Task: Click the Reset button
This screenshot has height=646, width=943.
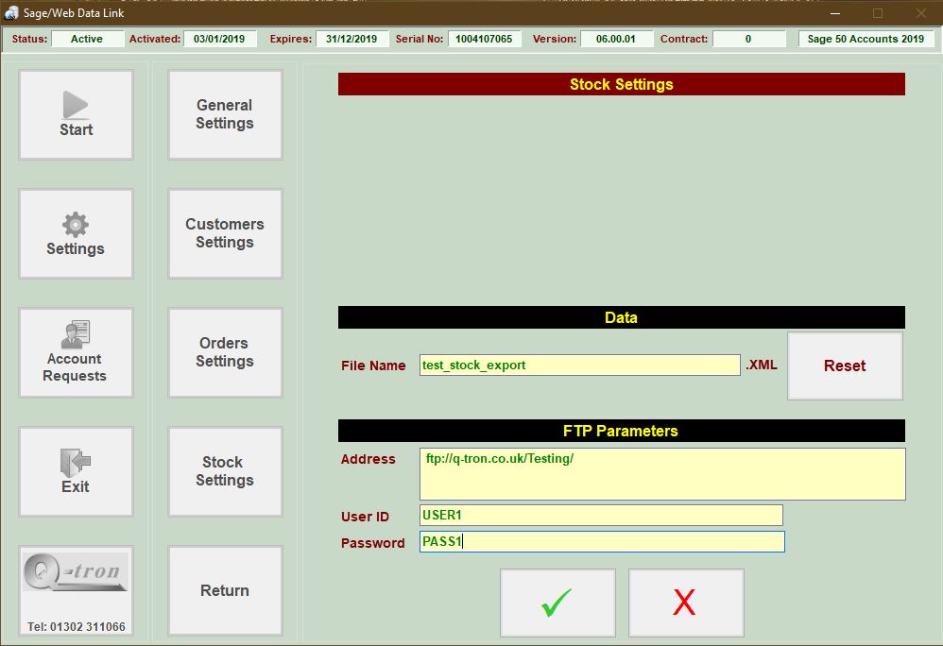Action: click(x=845, y=365)
